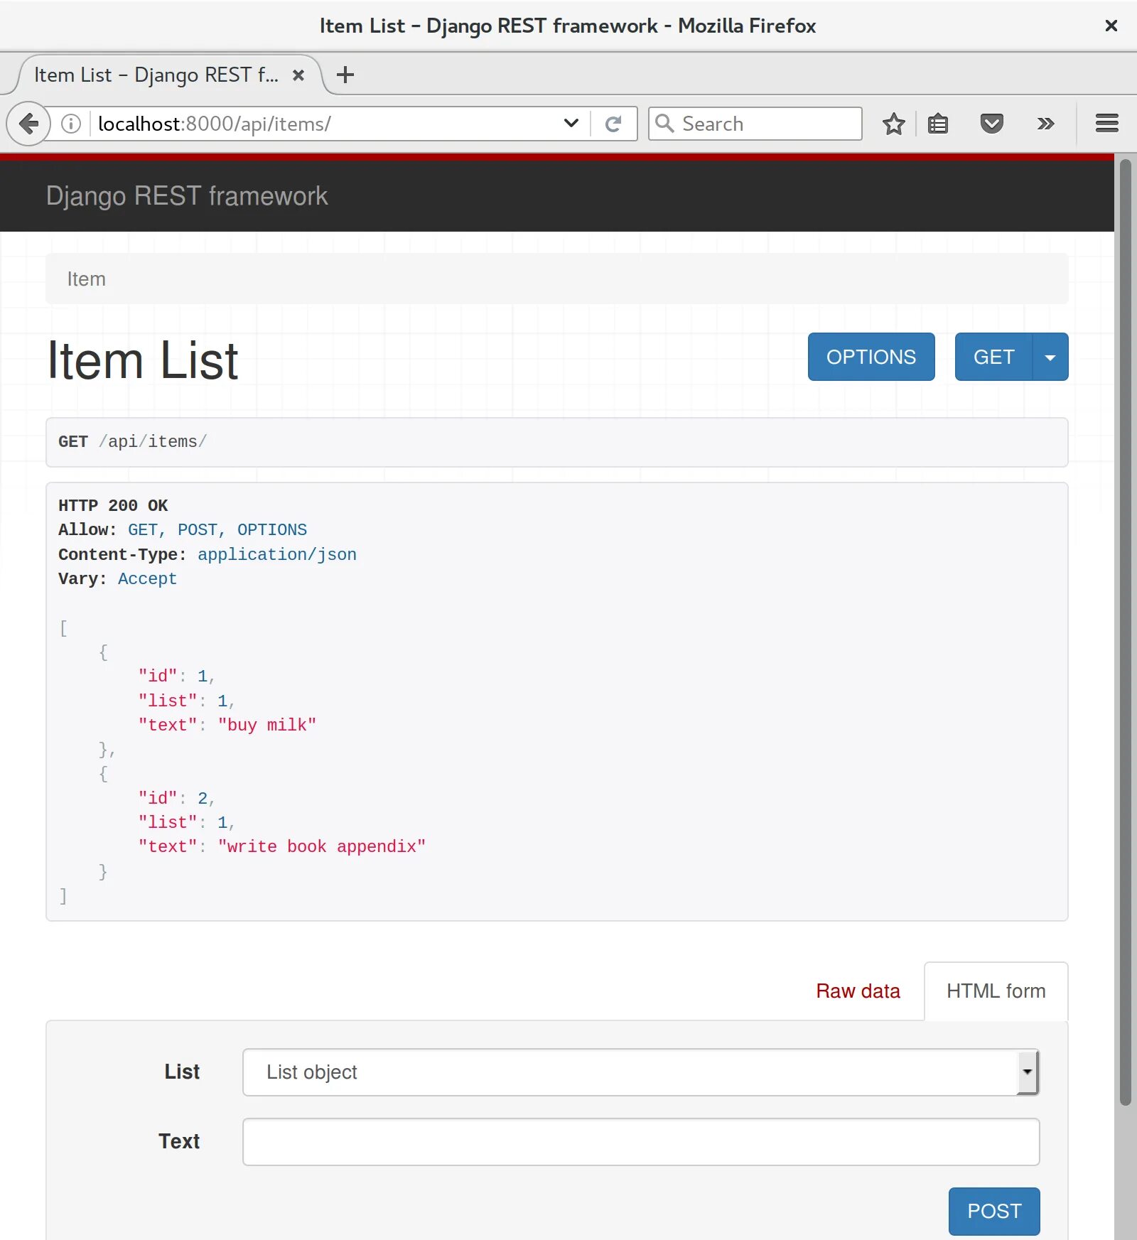Show more toolbar tools chevron
This screenshot has width=1137, height=1240.
point(1045,124)
